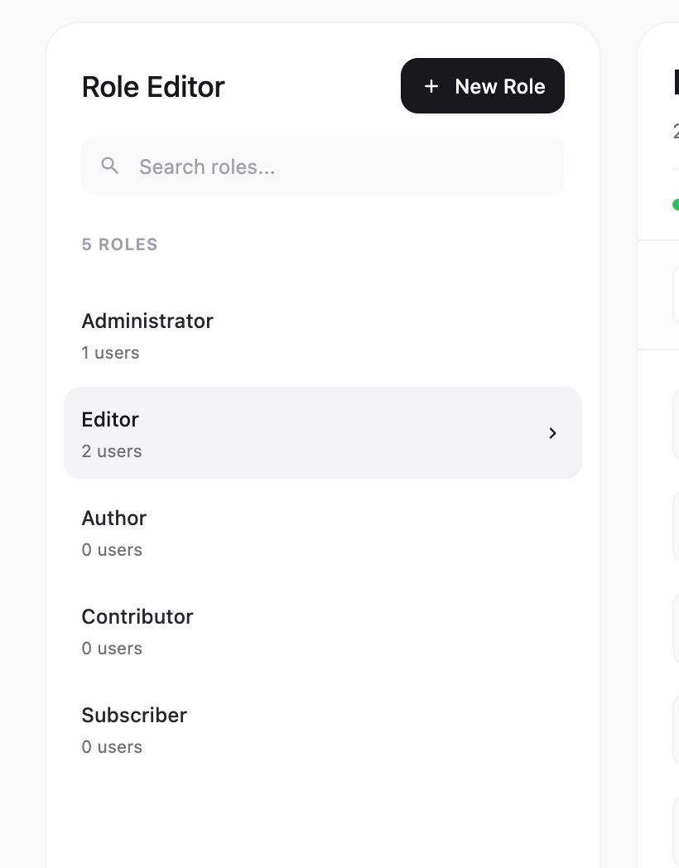The height and width of the screenshot is (868, 679).
Task: Open the Author role
Action: click(323, 532)
